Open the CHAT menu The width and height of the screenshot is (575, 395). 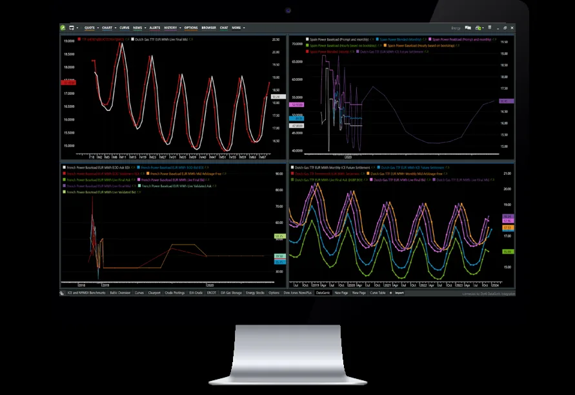click(x=224, y=28)
